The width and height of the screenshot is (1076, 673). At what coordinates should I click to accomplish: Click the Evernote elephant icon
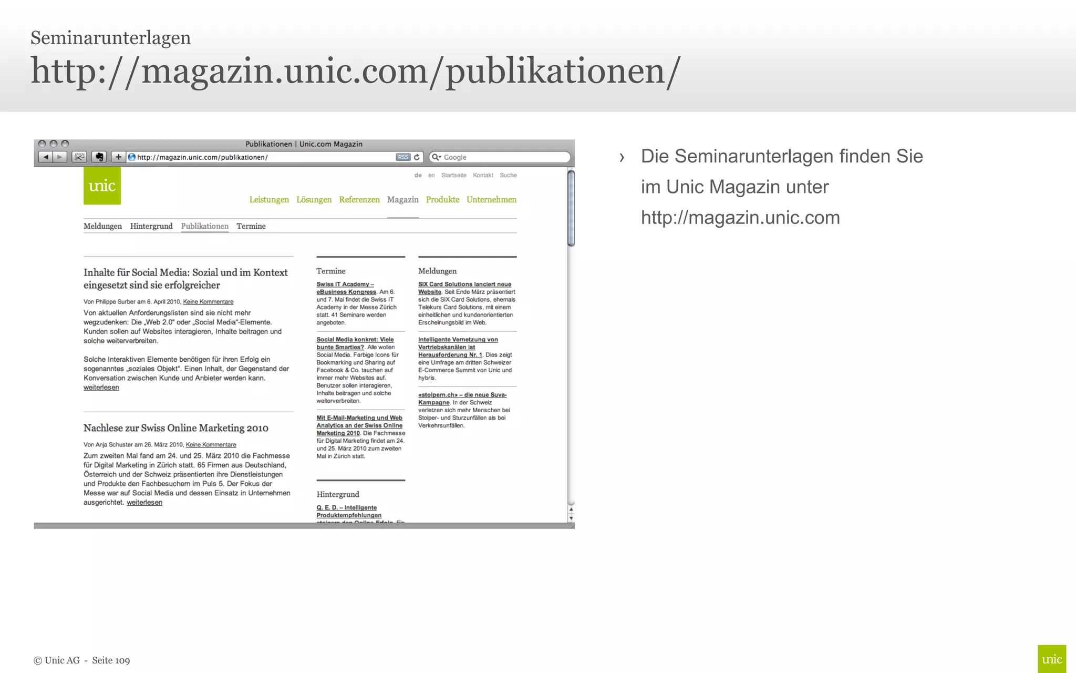tap(99, 157)
